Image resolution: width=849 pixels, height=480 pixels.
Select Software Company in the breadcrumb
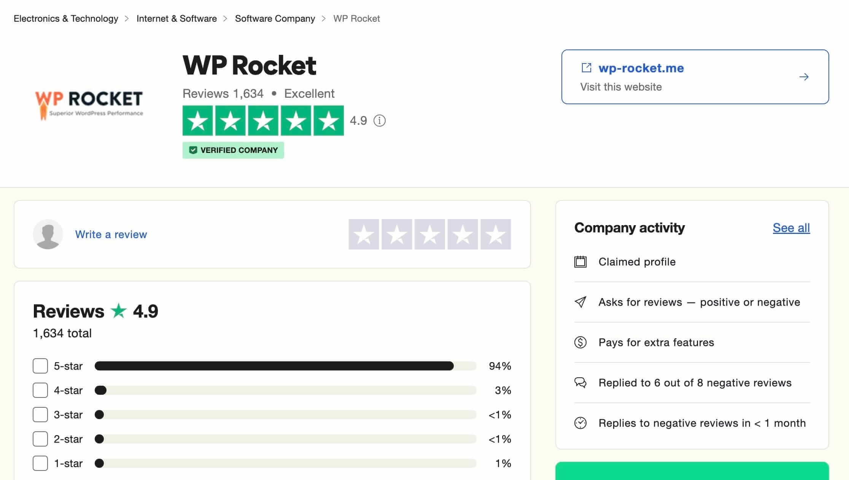click(x=275, y=18)
